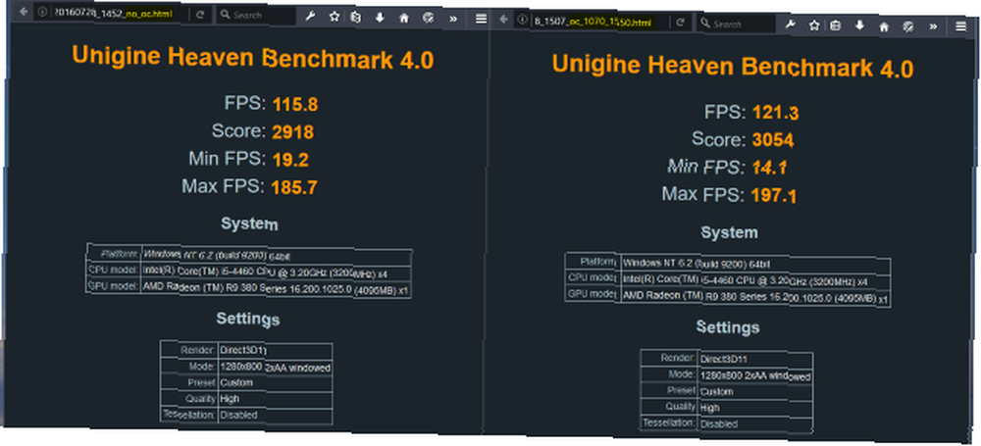This screenshot has width=981, height=446.
Task: Select Min FPS value 19.2
Action: [x=290, y=160]
